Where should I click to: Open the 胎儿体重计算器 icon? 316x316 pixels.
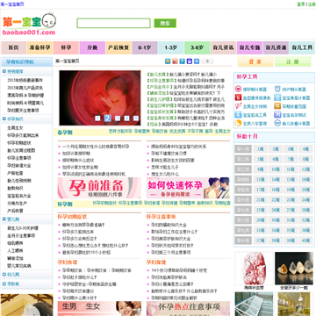277,123
